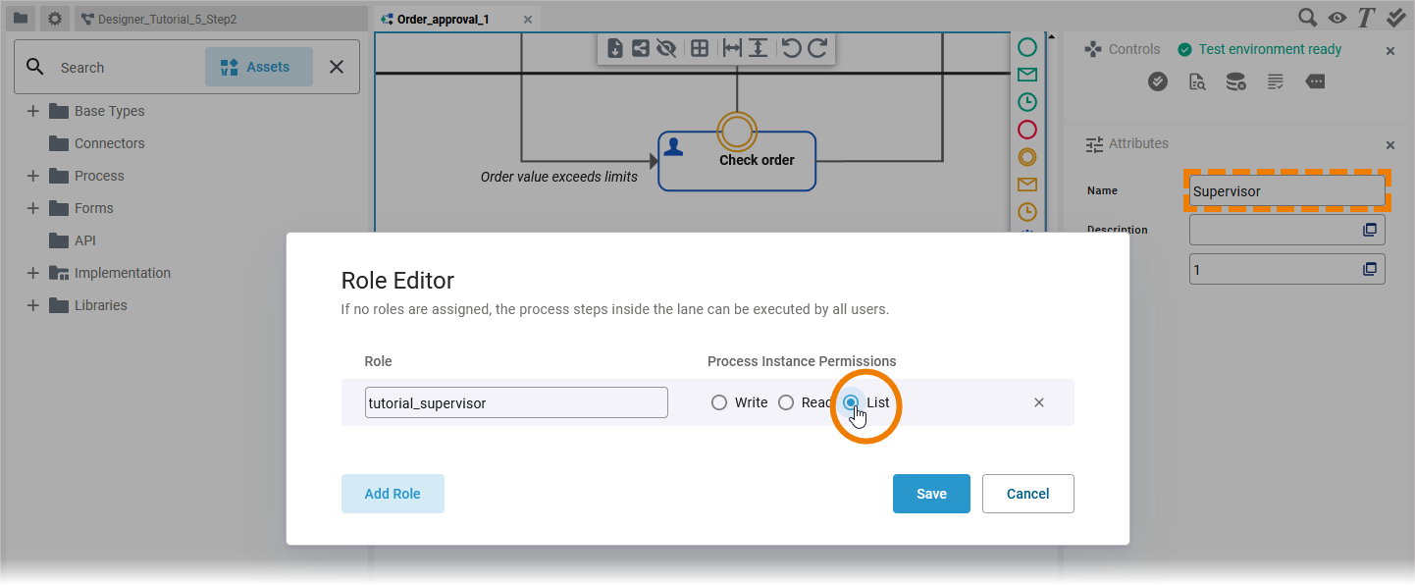
Task: Focus the tutorial_supervisor role field
Action: pyautogui.click(x=516, y=402)
